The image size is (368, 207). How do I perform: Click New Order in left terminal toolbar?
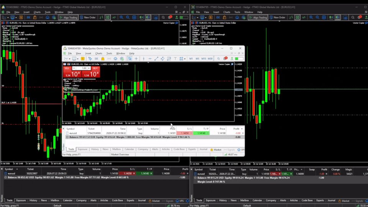coord(88,17)
